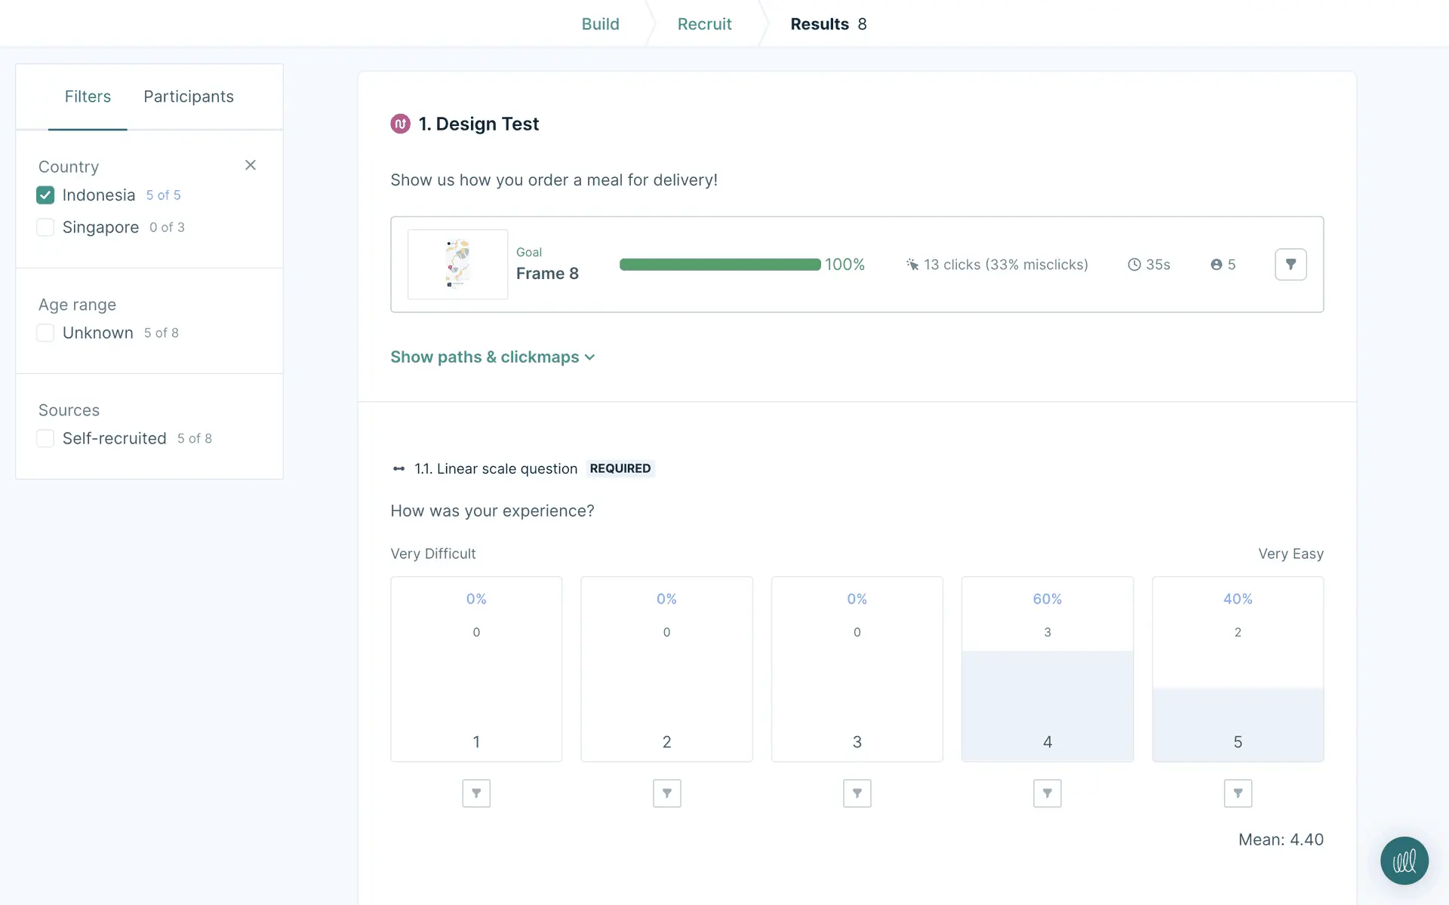The image size is (1449, 905).
Task: Go to the Build step
Action: coord(600,24)
